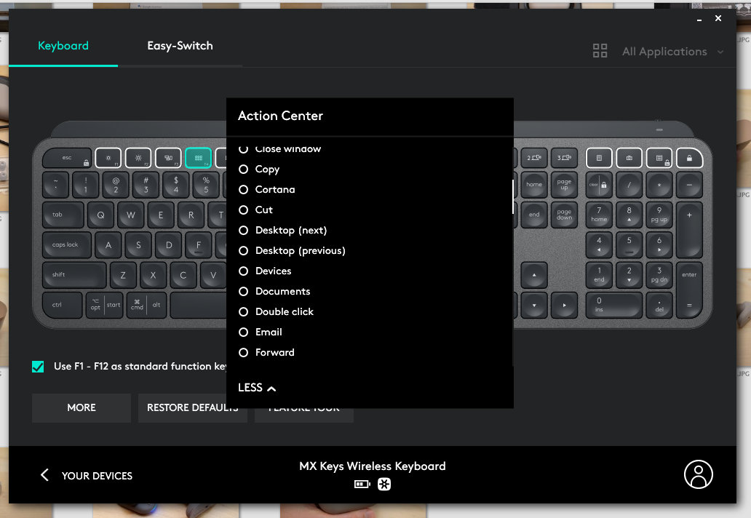
Task: Switch to the Easy-Switch tab
Action: (x=180, y=46)
